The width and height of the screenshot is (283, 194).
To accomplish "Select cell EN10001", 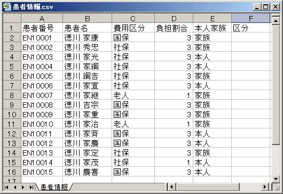I will pyautogui.click(x=42, y=38).
